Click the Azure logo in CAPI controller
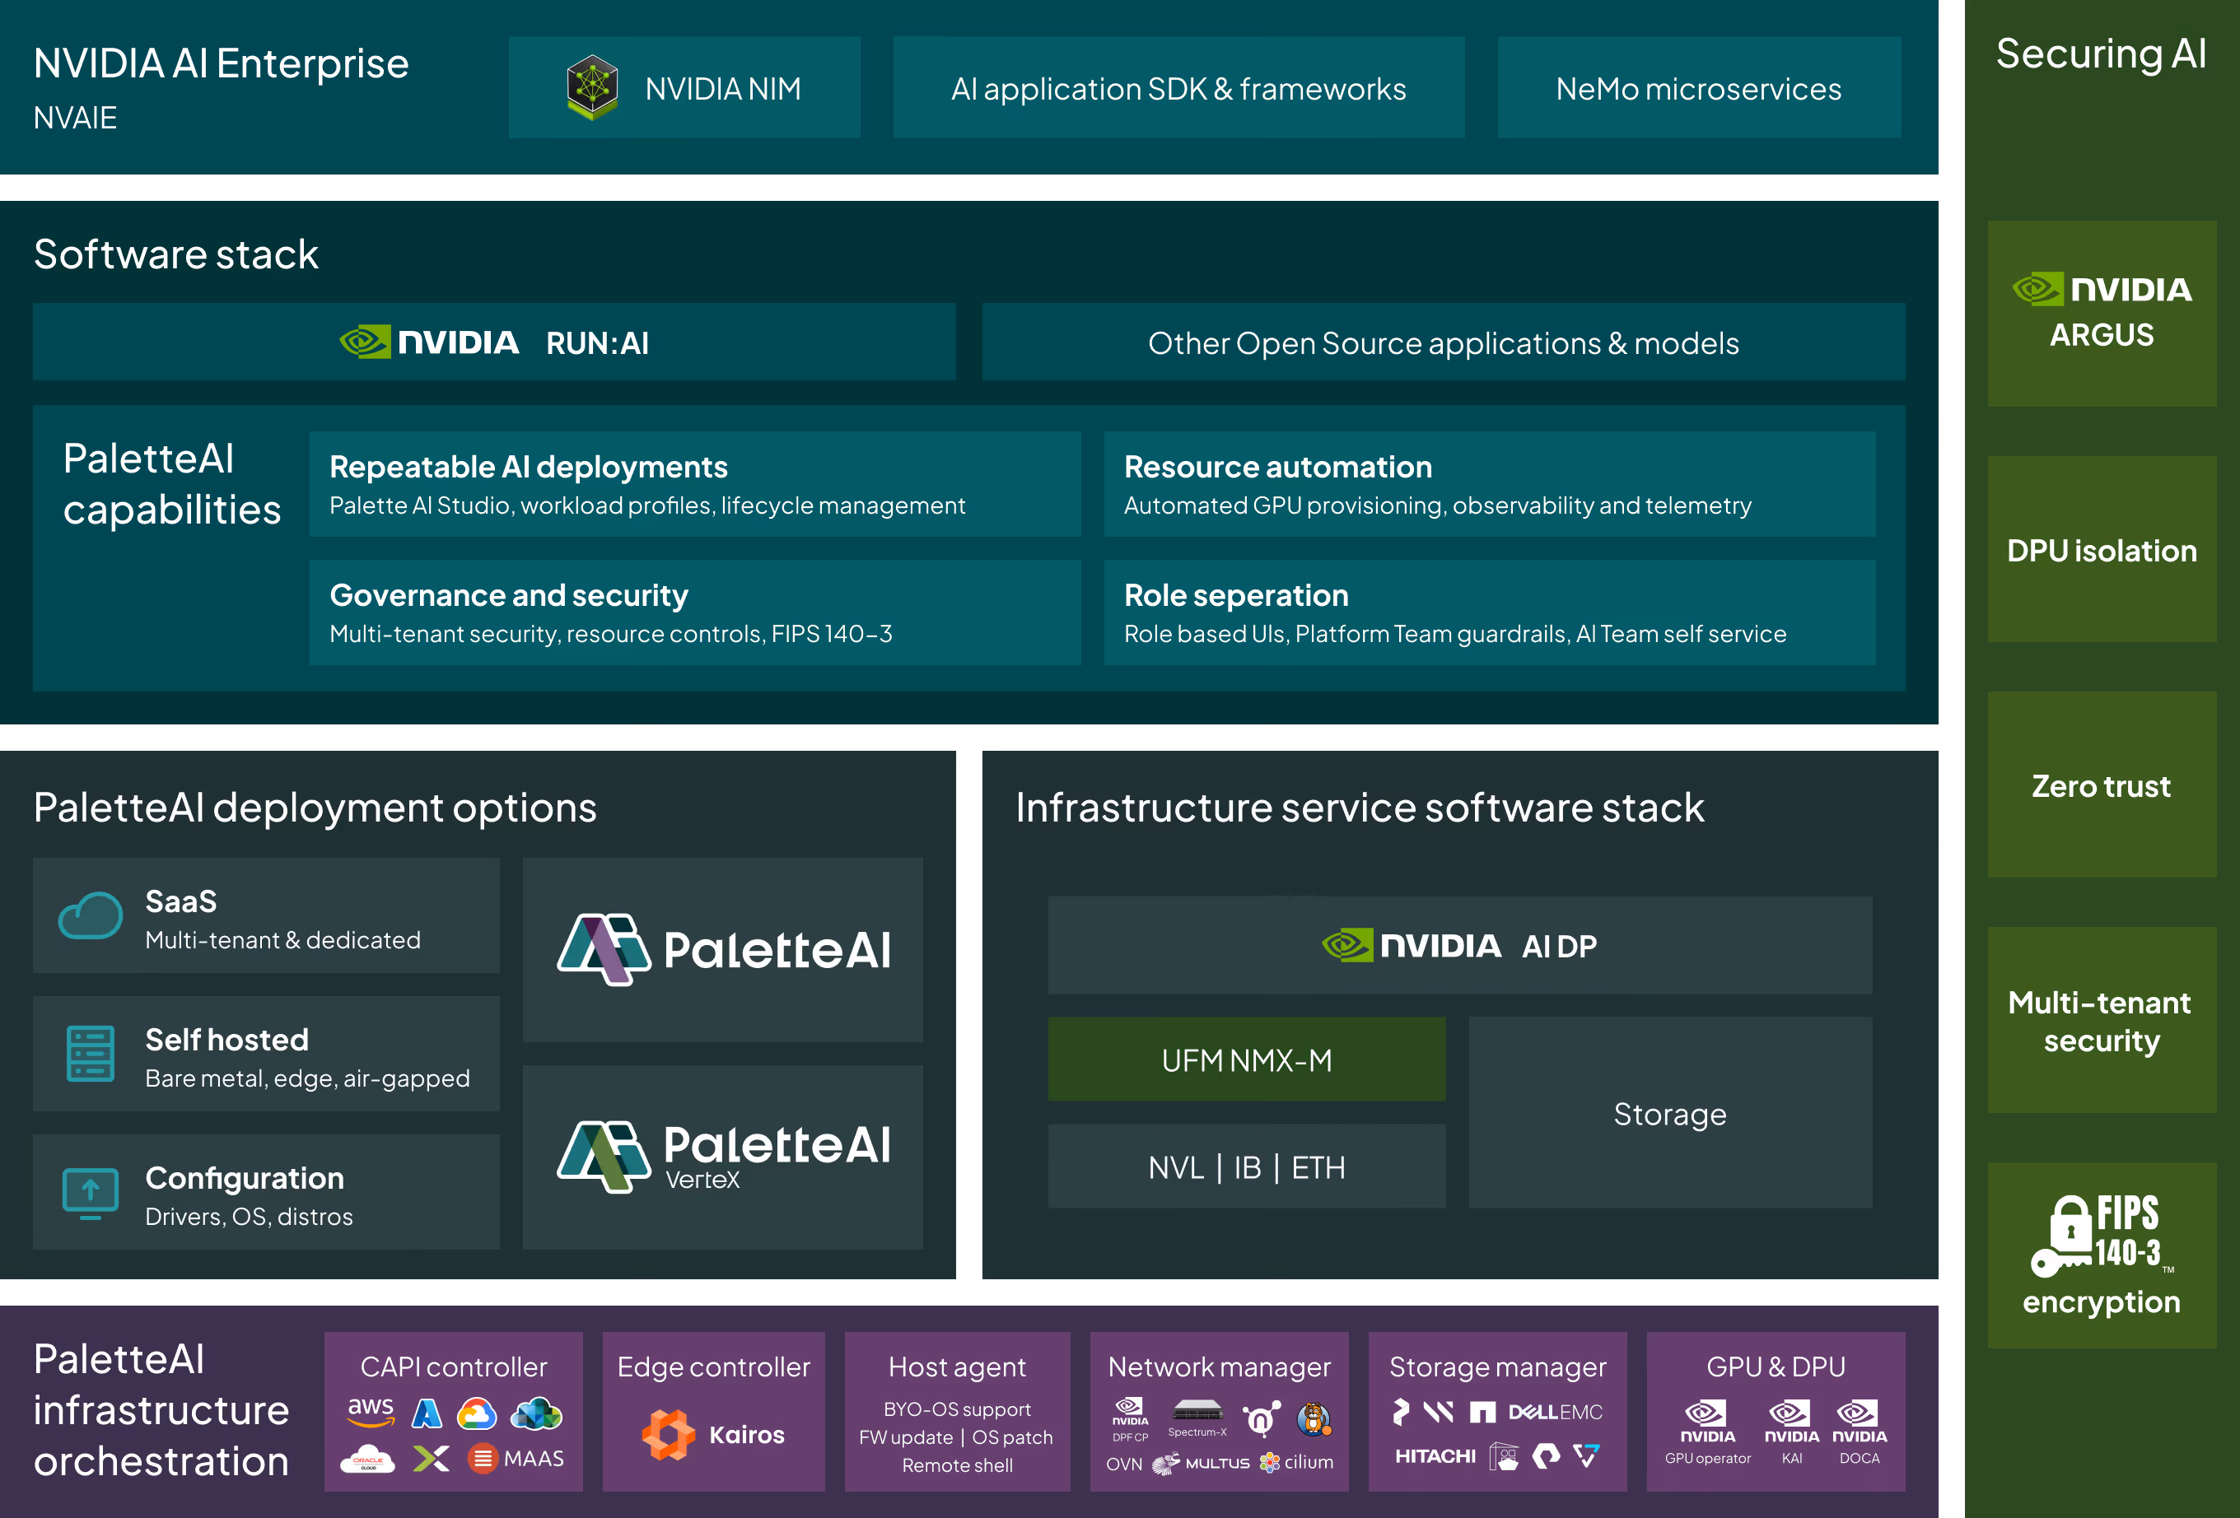Image resolution: width=2240 pixels, height=1518 pixels. pyautogui.click(x=427, y=1413)
